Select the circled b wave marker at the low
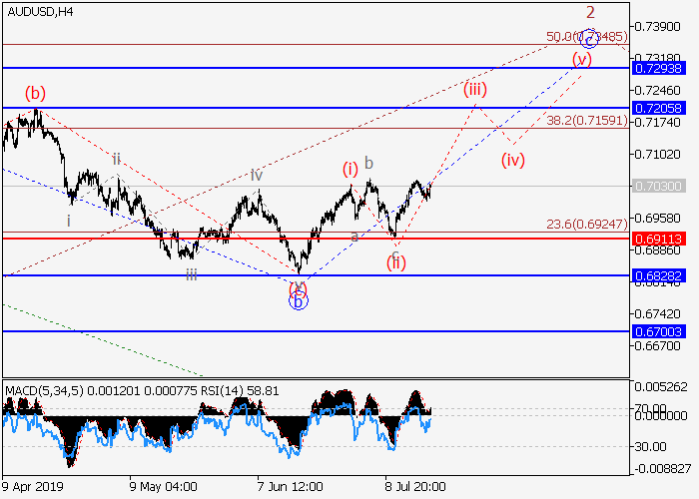This screenshot has width=699, height=499. point(298,299)
